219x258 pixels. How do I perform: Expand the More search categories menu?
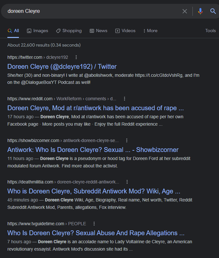[x=150, y=31]
